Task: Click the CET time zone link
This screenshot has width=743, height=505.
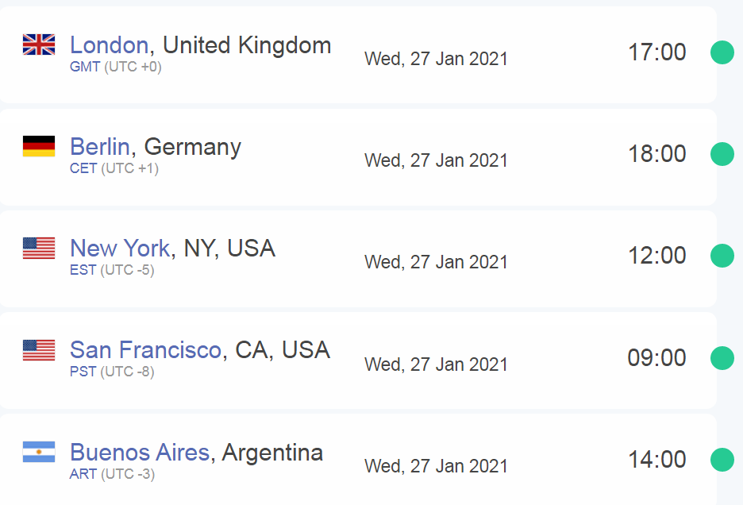Action: [x=83, y=169]
